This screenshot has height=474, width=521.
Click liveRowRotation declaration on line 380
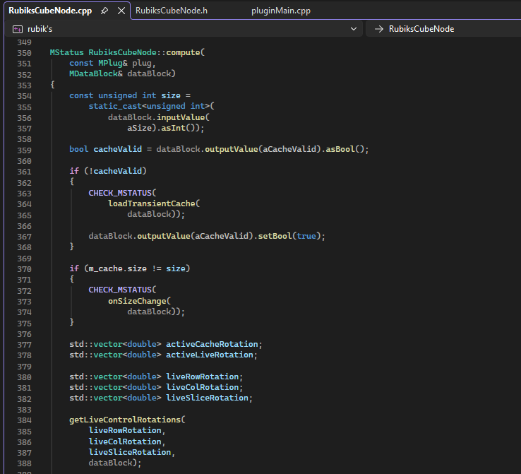pyautogui.click(x=203, y=377)
